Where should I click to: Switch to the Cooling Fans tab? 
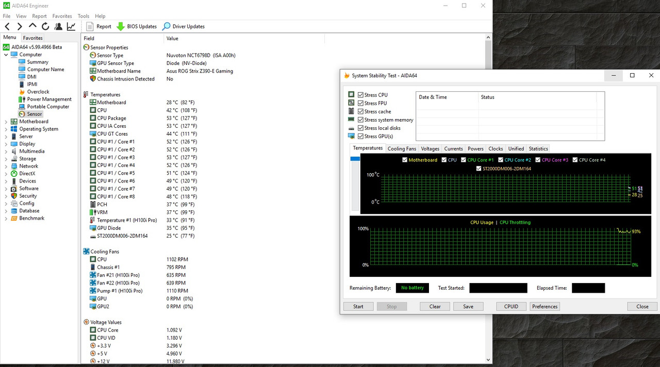402,148
